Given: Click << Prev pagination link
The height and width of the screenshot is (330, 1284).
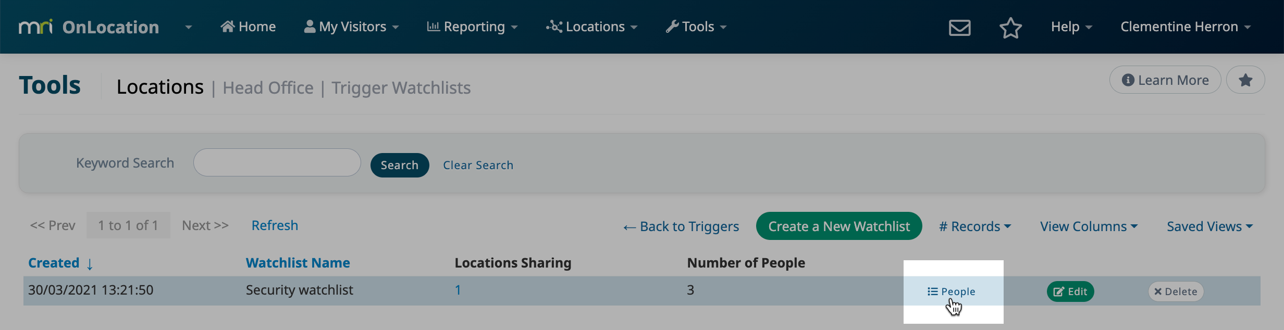Looking at the screenshot, I should (x=53, y=225).
